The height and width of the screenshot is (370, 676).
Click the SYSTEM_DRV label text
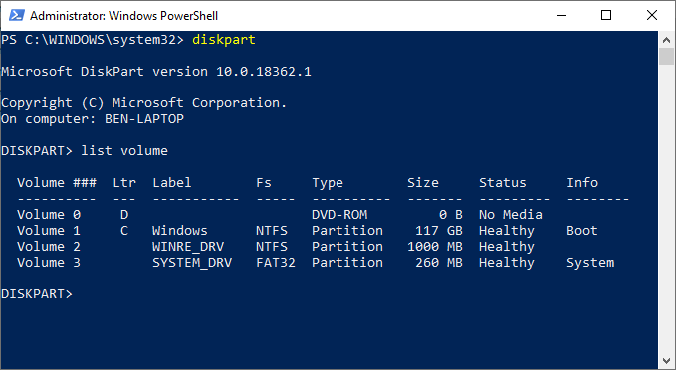point(192,263)
